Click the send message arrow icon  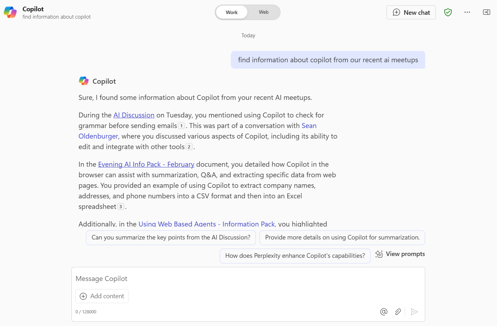[414, 312]
